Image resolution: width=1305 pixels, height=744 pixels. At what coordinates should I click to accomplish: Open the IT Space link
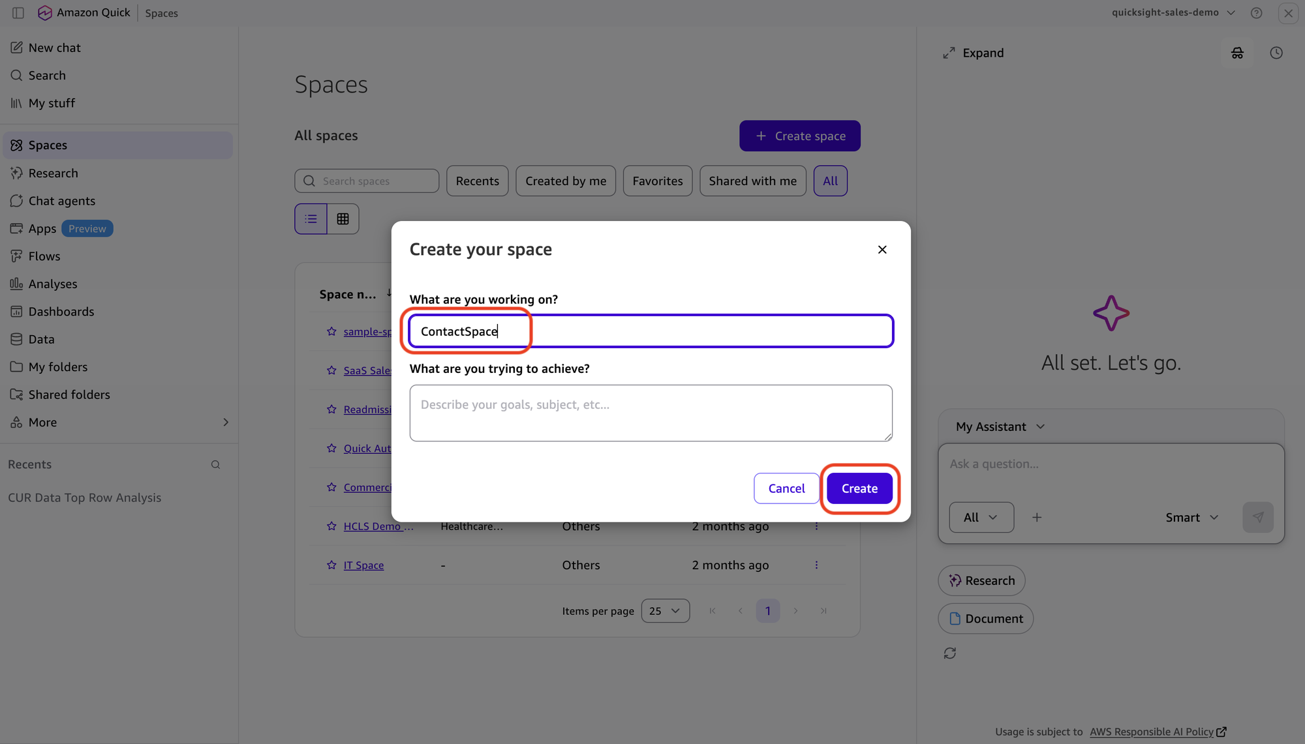363,565
